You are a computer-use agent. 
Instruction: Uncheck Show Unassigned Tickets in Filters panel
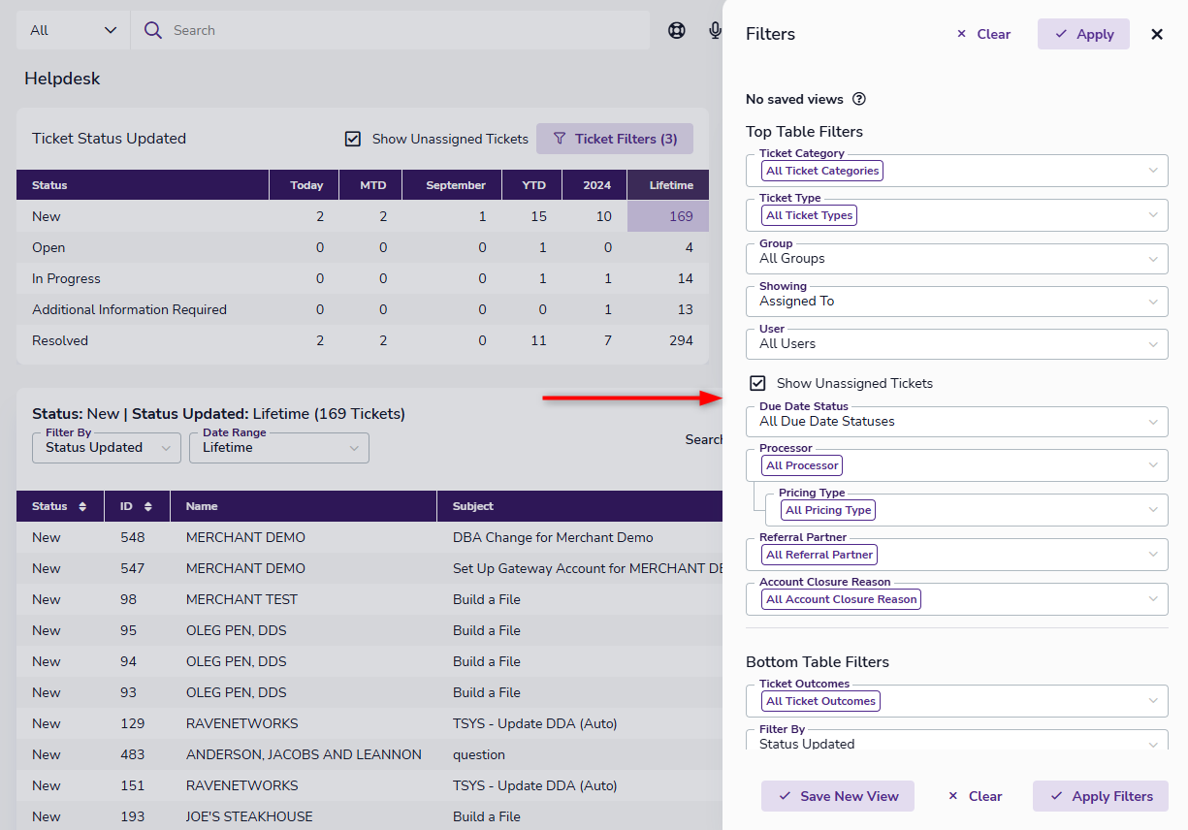(x=757, y=383)
